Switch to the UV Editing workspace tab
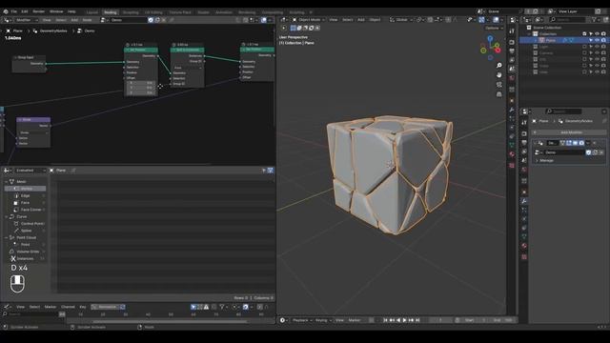The image size is (610, 343). pyautogui.click(x=153, y=12)
